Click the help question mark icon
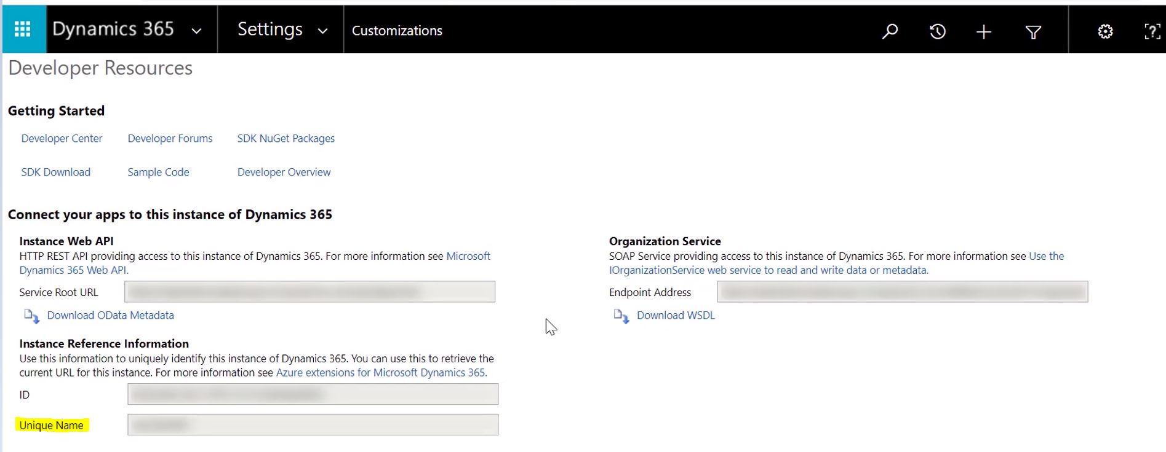 (x=1152, y=31)
